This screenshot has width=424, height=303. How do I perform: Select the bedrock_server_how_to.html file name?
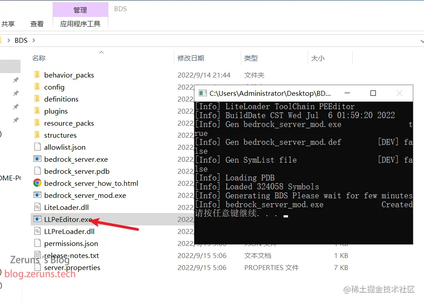point(91,183)
